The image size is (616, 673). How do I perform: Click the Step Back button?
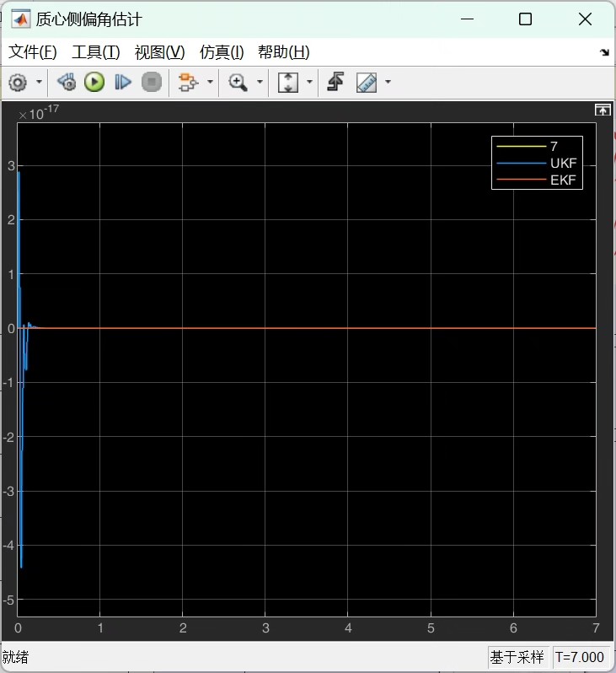(67, 82)
